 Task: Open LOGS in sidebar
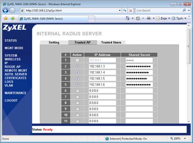9,82
